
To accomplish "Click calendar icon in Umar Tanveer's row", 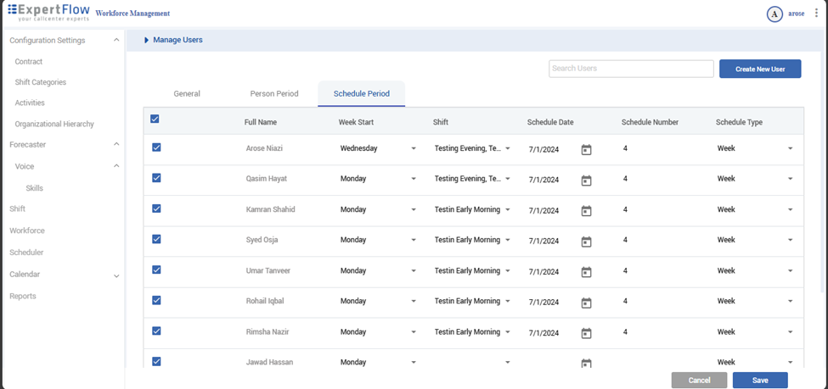I will [586, 272].
